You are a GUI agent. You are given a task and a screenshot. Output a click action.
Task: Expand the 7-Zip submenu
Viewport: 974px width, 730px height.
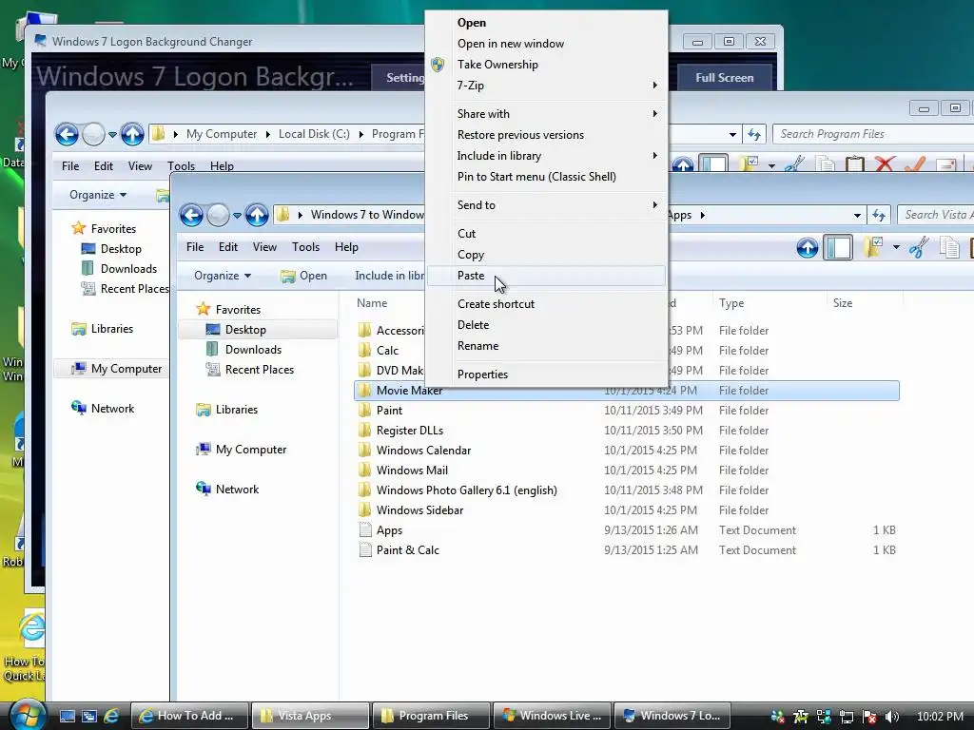[546, 85]
